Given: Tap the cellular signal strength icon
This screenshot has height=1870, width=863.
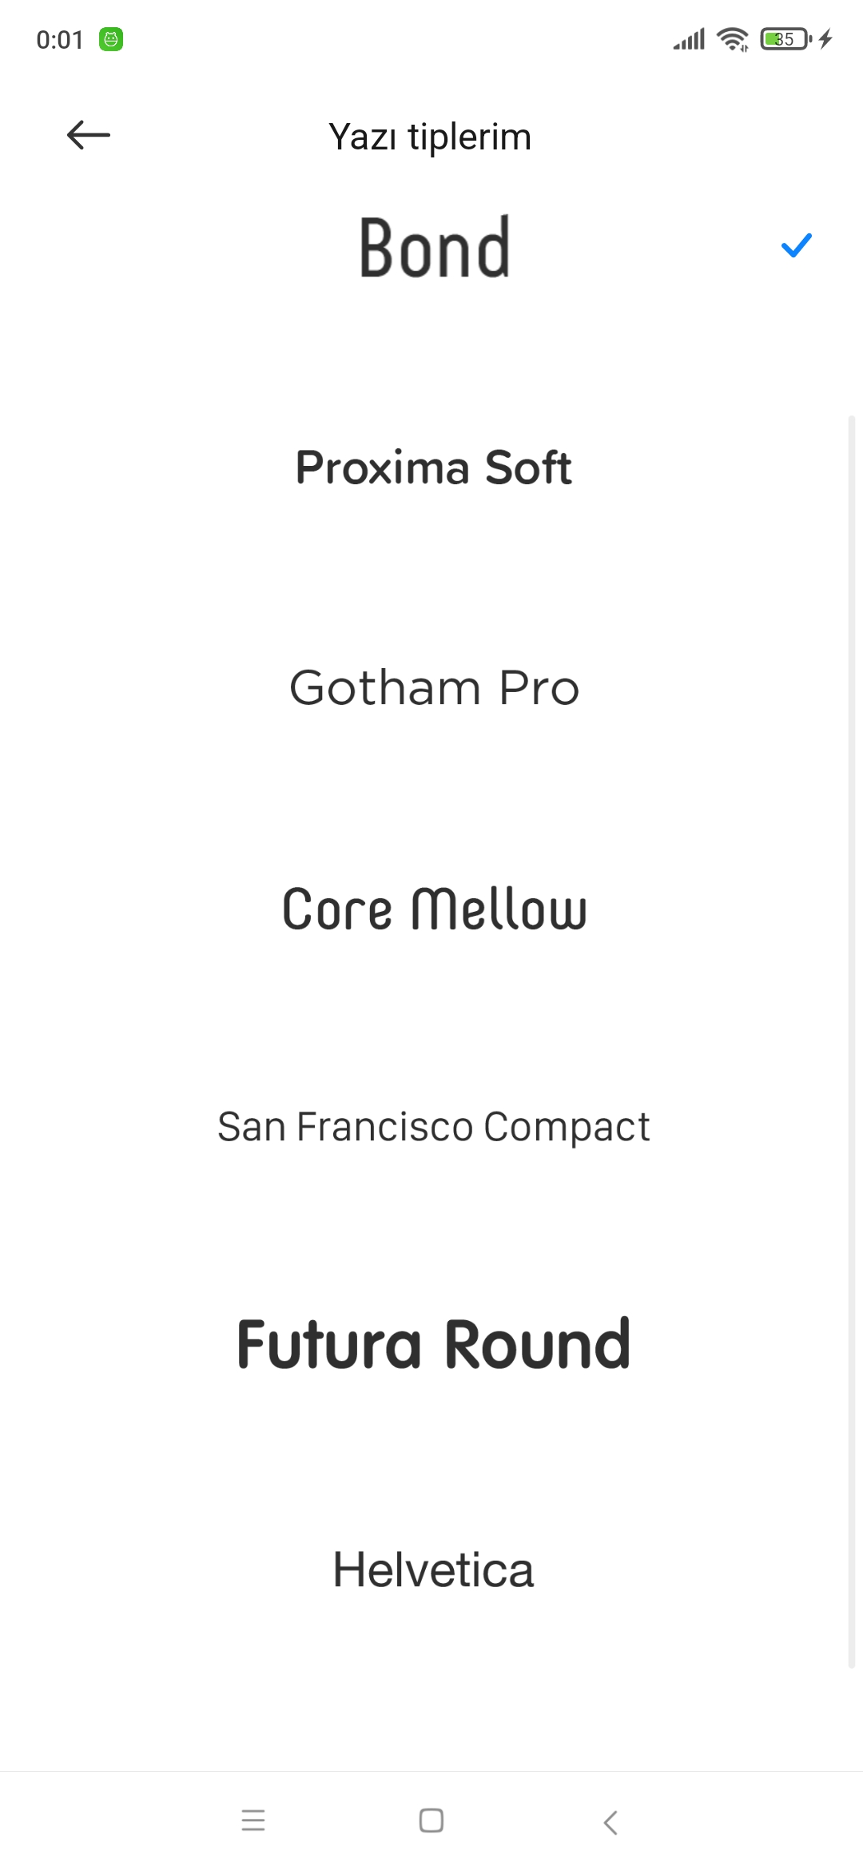Looking at the screenshot, I should (689, 38).
